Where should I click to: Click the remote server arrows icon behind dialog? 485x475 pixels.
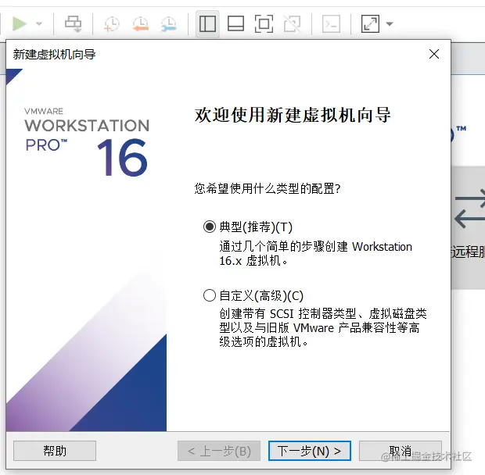469,209
